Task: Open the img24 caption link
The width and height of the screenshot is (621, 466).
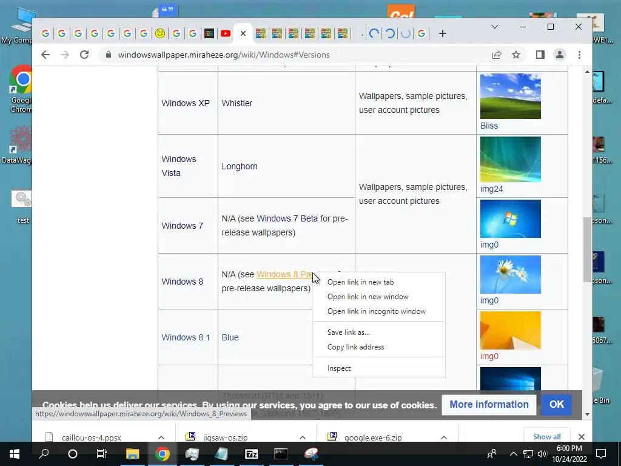Action: coord(491,189)
